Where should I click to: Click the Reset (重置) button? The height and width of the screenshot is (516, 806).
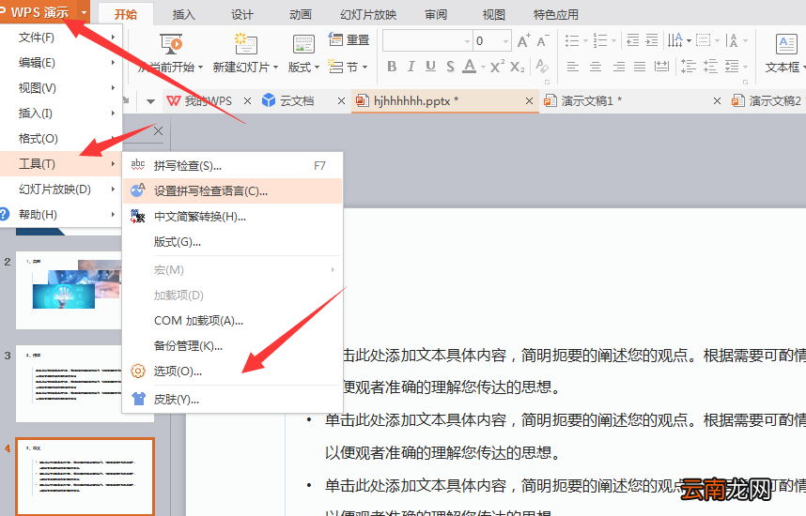coord(349,39)
